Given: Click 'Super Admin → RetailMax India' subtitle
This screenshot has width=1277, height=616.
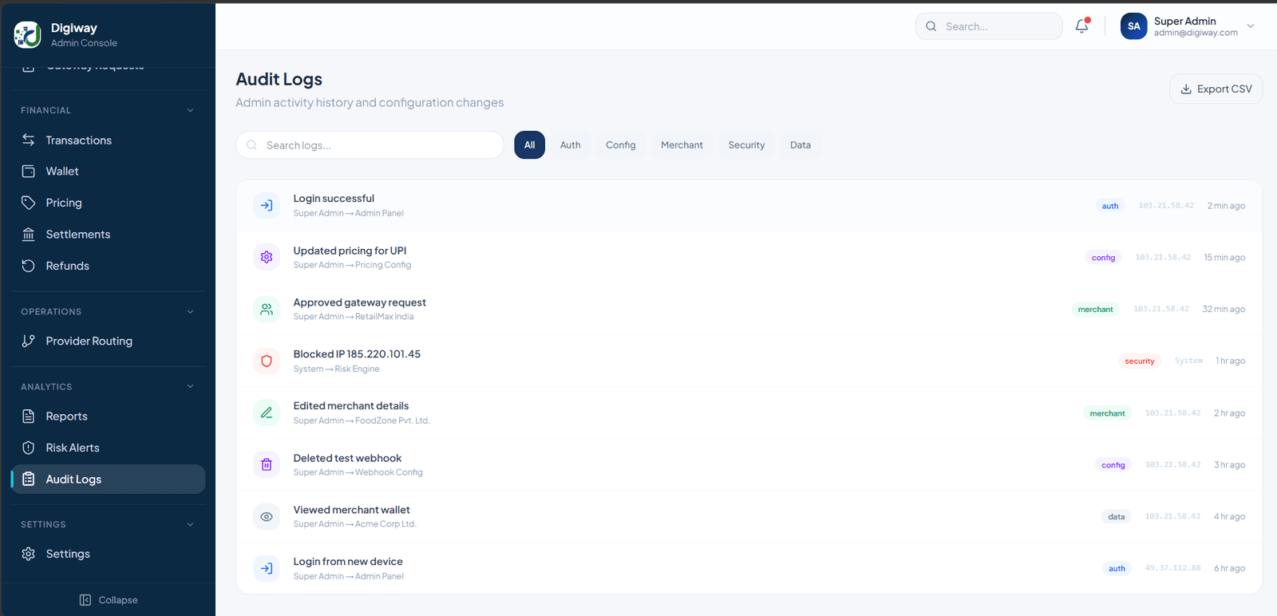Looking at the screenshot, I should [353, 317].
